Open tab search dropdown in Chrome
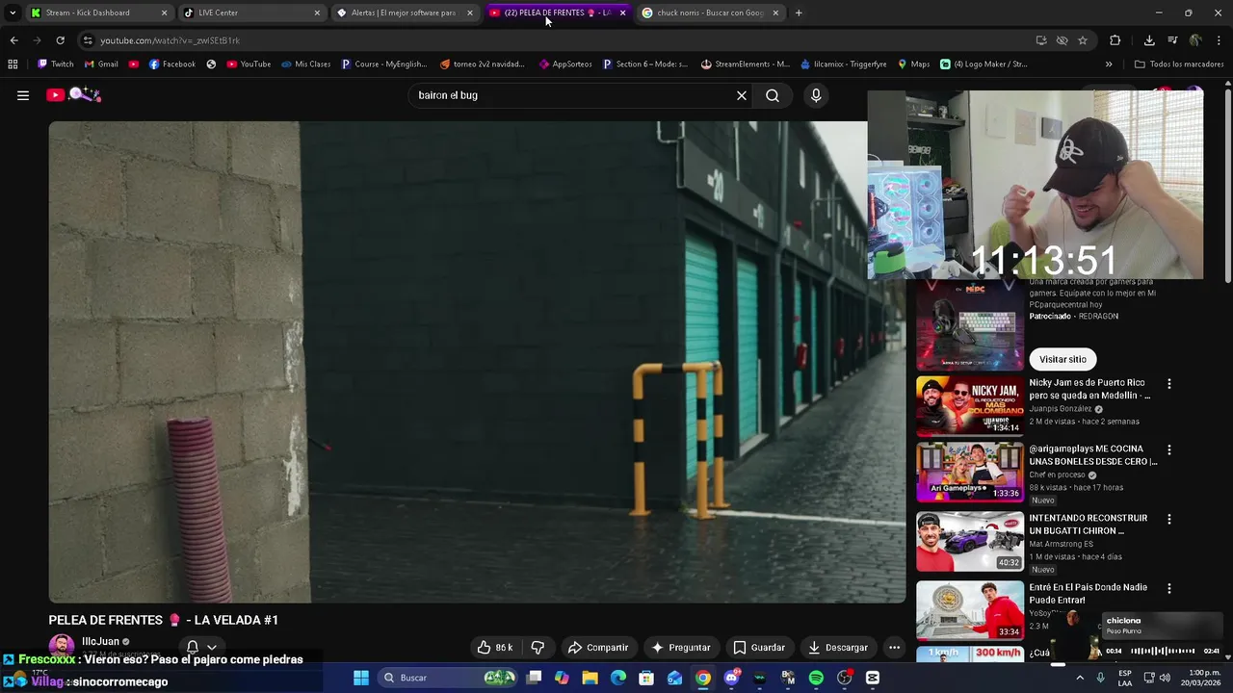This screenshot has width=1233, height=693. (13, 13)
